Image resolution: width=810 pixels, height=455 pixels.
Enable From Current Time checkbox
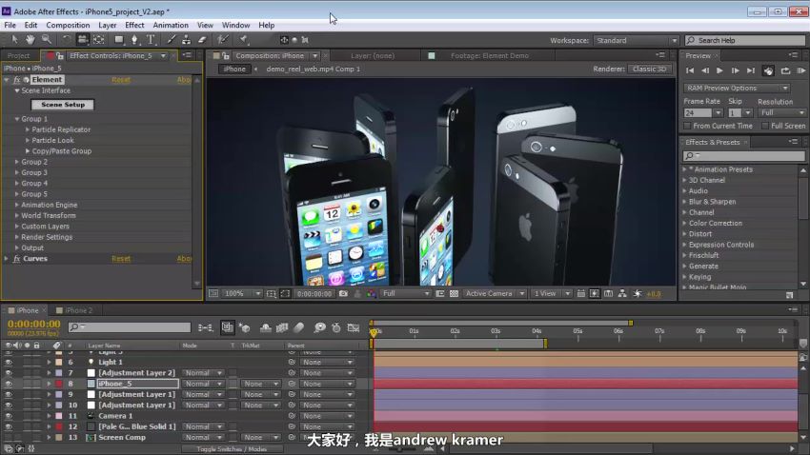(x=687, y=126)
